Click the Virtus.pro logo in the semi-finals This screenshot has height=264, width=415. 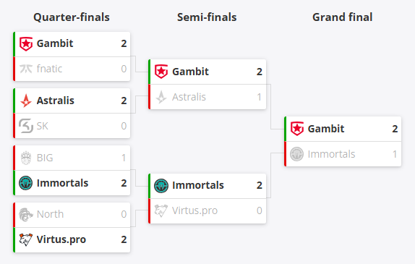(161, 210)
